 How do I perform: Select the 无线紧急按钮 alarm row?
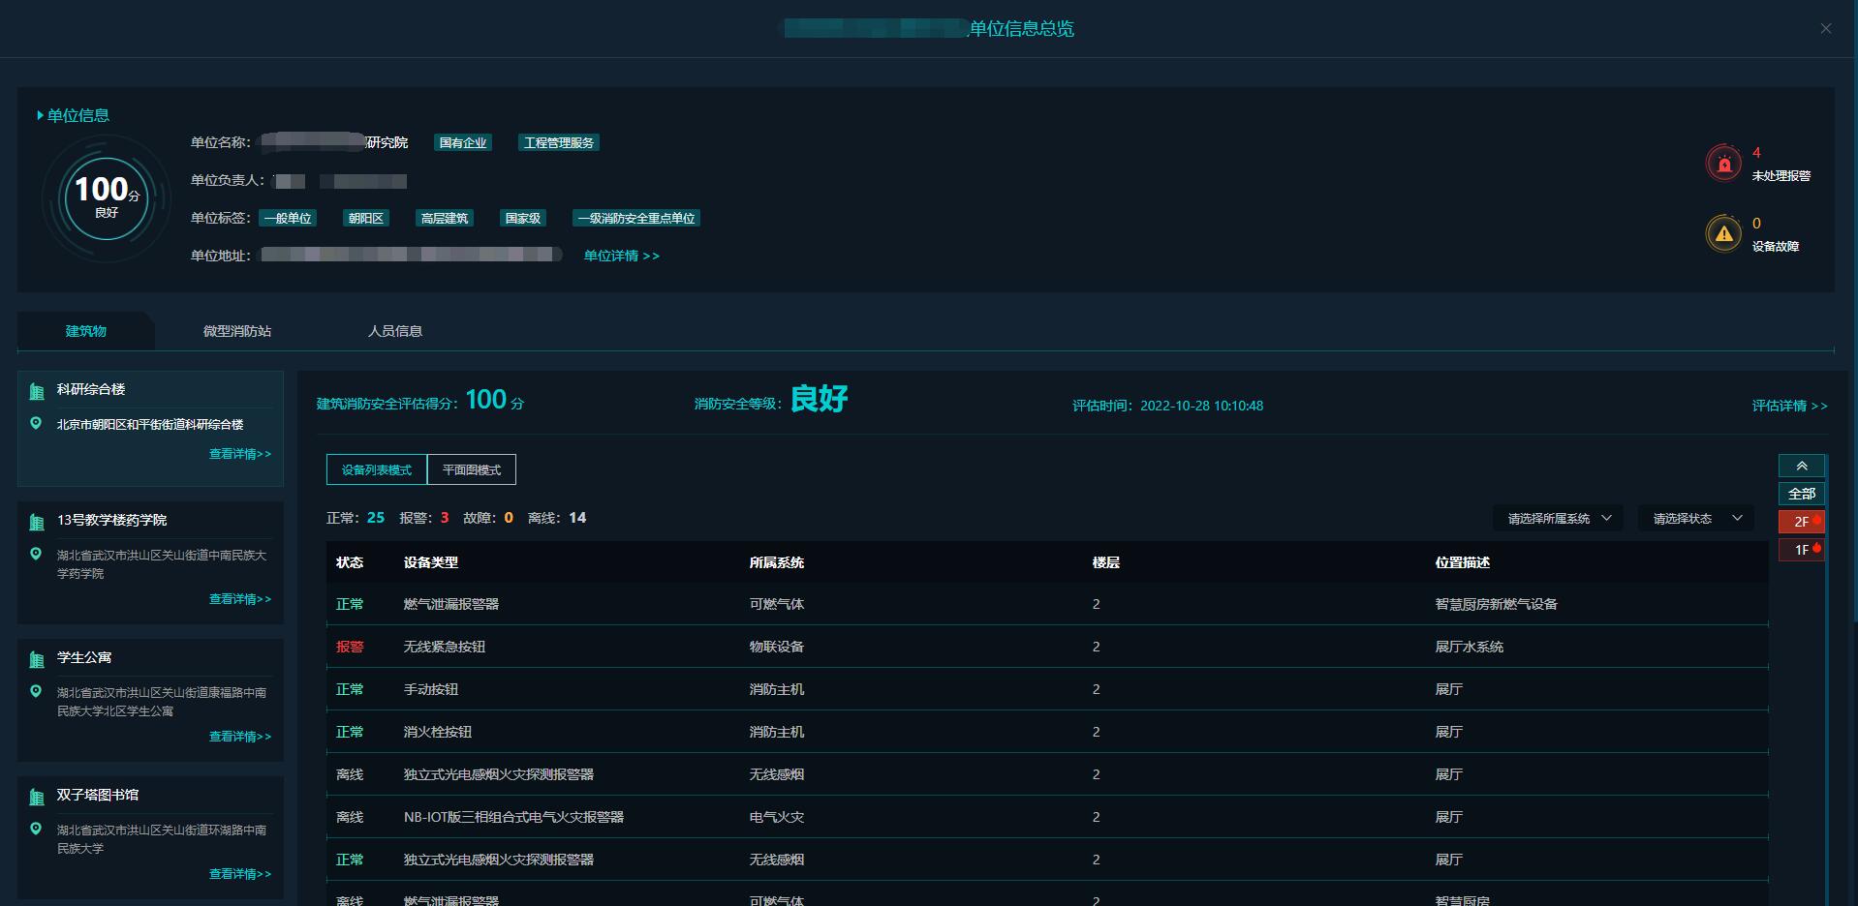1047,647
